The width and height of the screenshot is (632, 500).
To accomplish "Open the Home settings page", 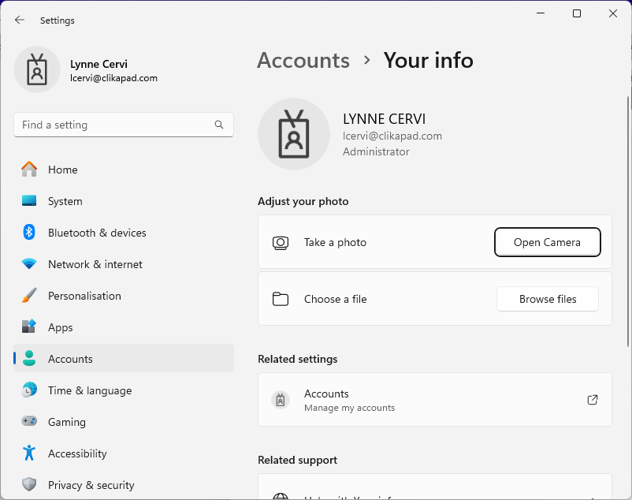I will pyautogui.click(x=124, y=170).
